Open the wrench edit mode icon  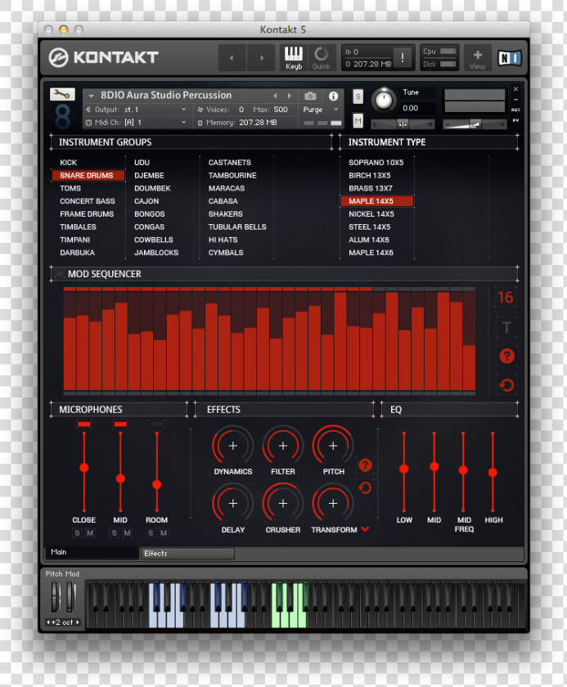(62, 94)
